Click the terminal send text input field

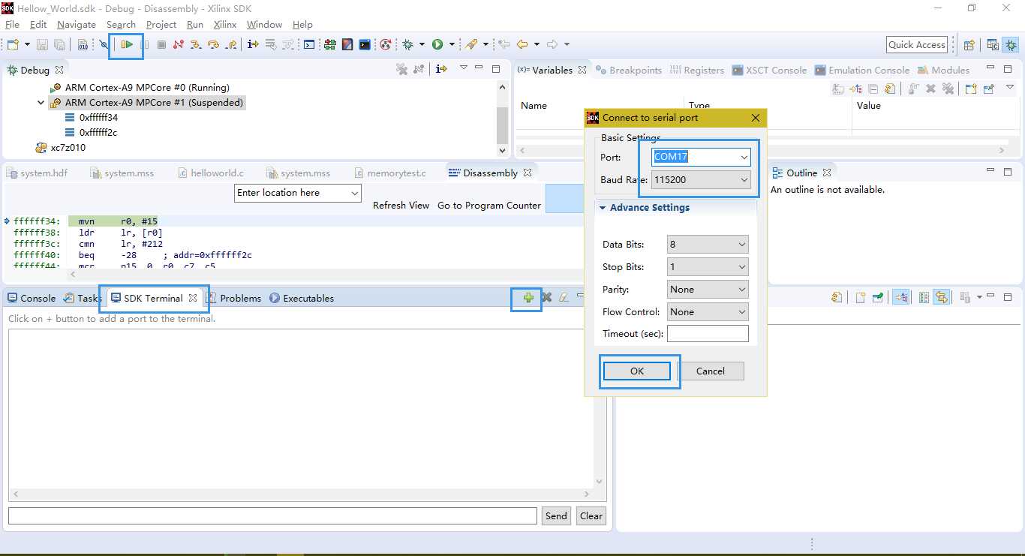(x=272, y=515)
